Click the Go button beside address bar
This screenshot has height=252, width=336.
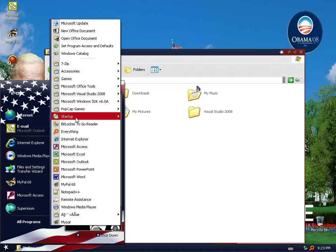point(294,80)
